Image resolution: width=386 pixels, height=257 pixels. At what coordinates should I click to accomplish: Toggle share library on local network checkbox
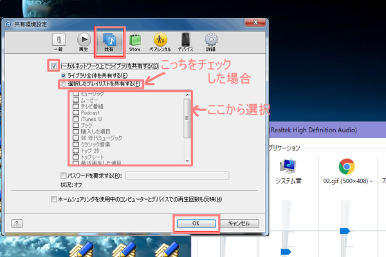pos(54,66)
